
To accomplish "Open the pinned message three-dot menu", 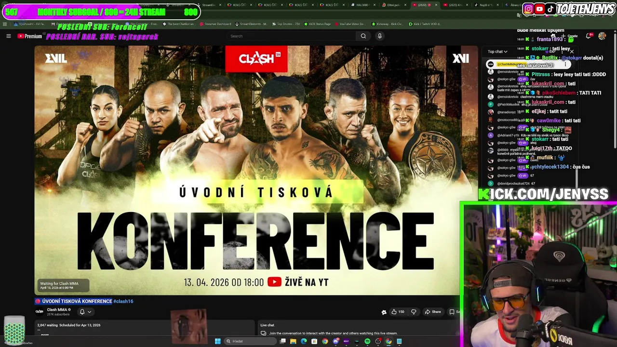I will click(x=565, y=65).
